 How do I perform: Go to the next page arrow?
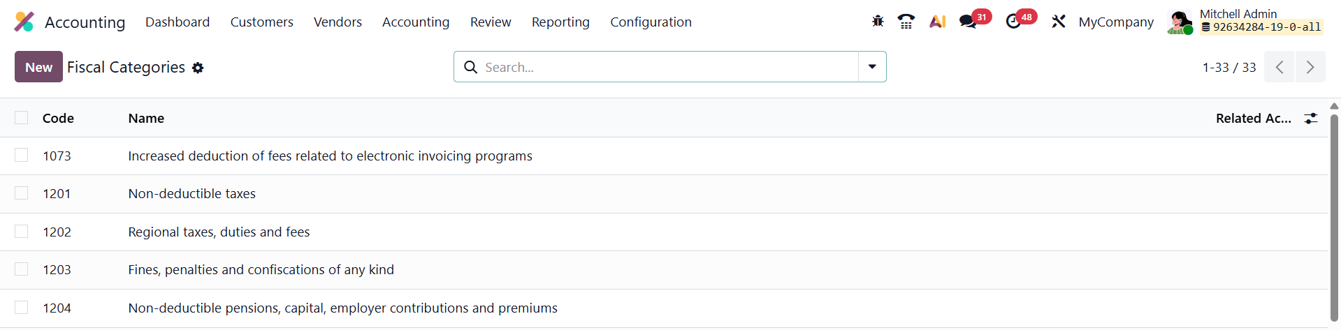(1310, 67)
